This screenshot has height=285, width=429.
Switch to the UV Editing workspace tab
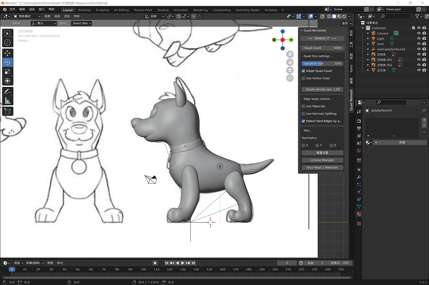(121, 10)
